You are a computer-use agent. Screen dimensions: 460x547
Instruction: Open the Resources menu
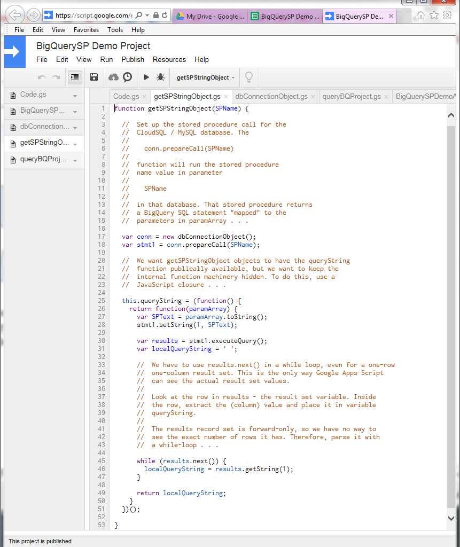(169, 60)
